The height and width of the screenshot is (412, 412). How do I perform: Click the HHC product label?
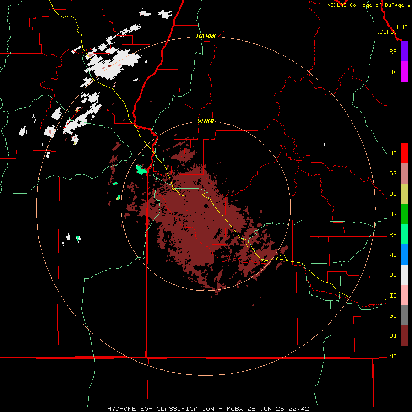402,27
